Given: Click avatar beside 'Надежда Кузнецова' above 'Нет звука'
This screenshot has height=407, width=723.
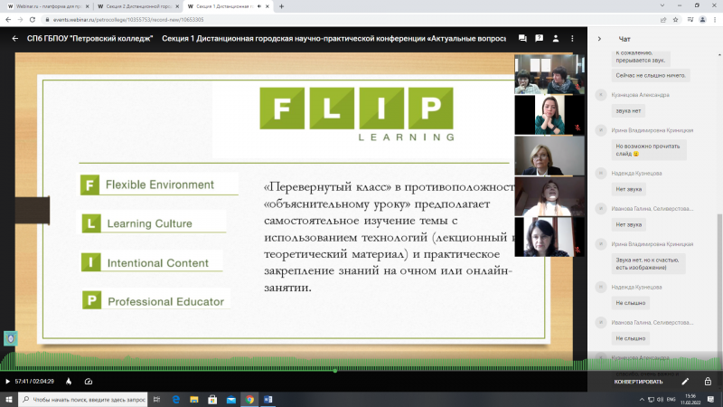Looking at the screenshot, I should (601, 173).
